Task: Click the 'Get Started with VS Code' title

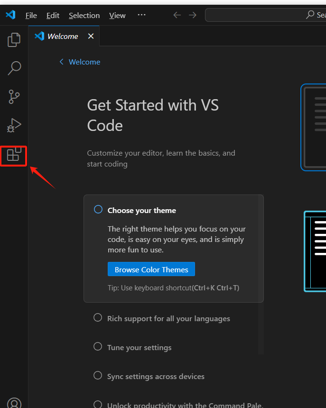Action: (153, 115)
